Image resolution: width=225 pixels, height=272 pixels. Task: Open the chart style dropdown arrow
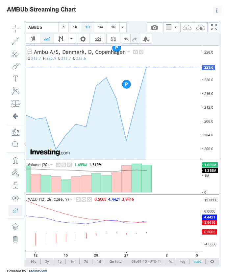click(71, 39)
